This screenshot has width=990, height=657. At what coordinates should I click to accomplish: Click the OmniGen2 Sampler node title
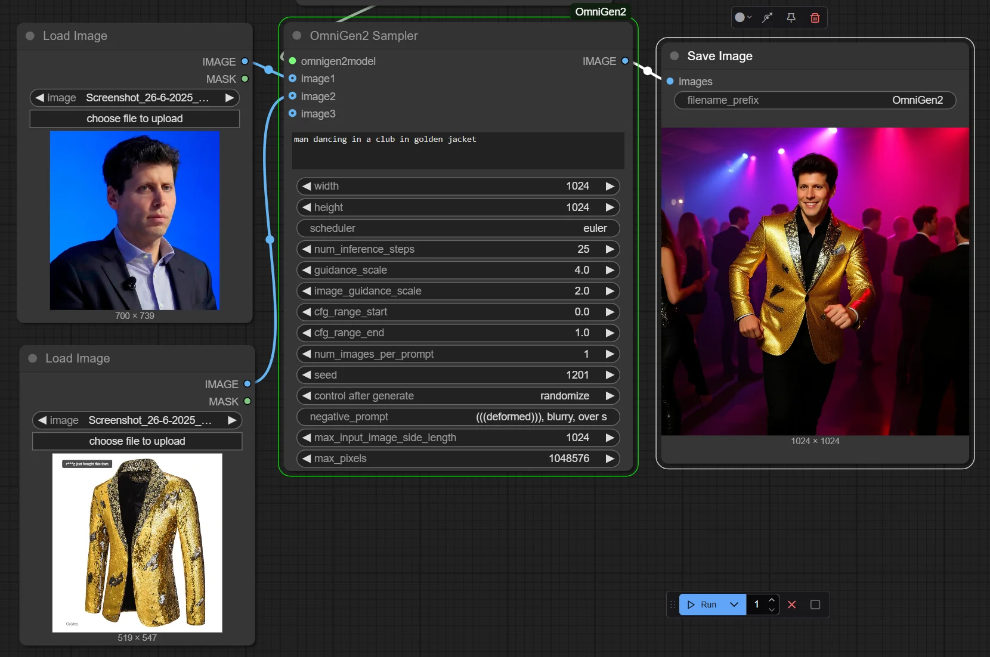(x=364, y=36)
